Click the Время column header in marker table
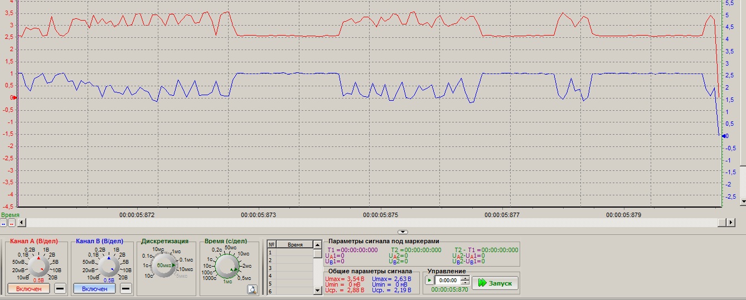Viewport: 746px width, 300px height. [295, 244]
